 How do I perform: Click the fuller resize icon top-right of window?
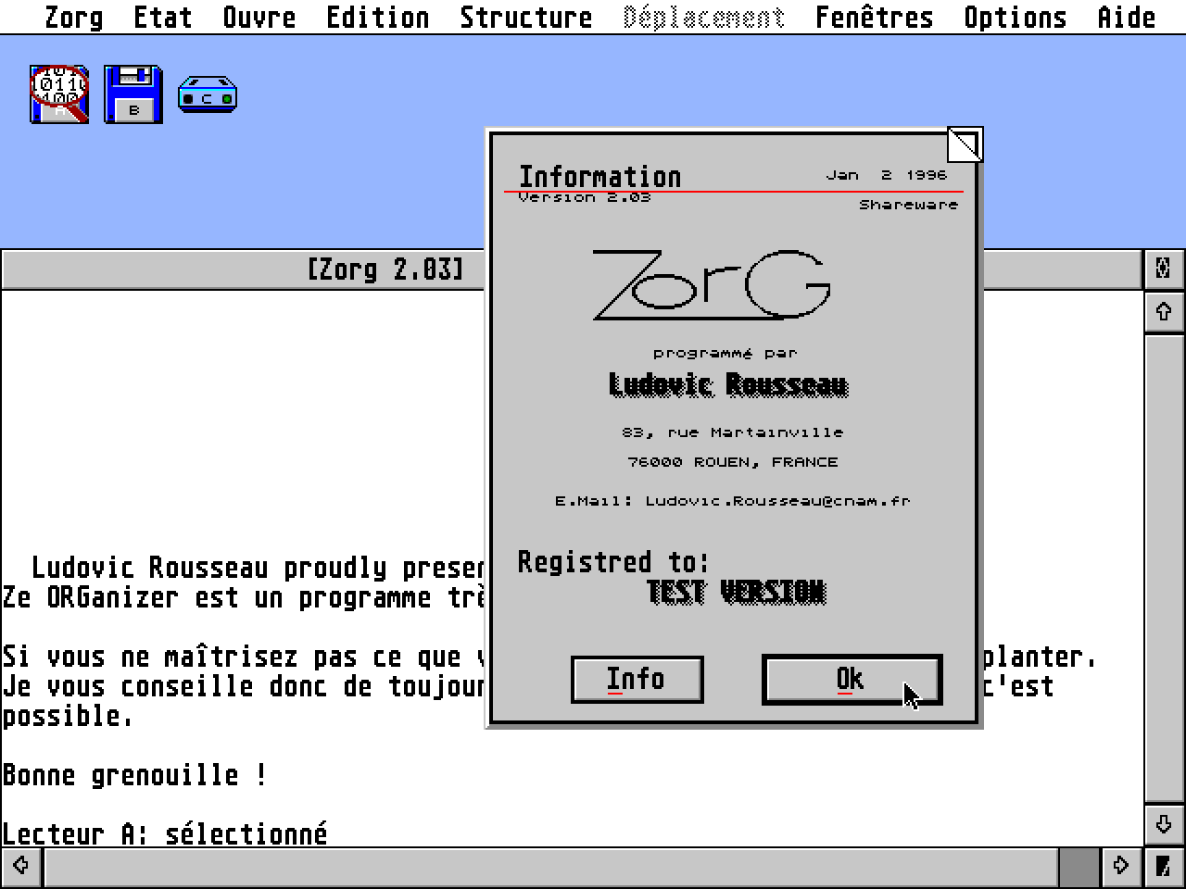[1165, 269]
